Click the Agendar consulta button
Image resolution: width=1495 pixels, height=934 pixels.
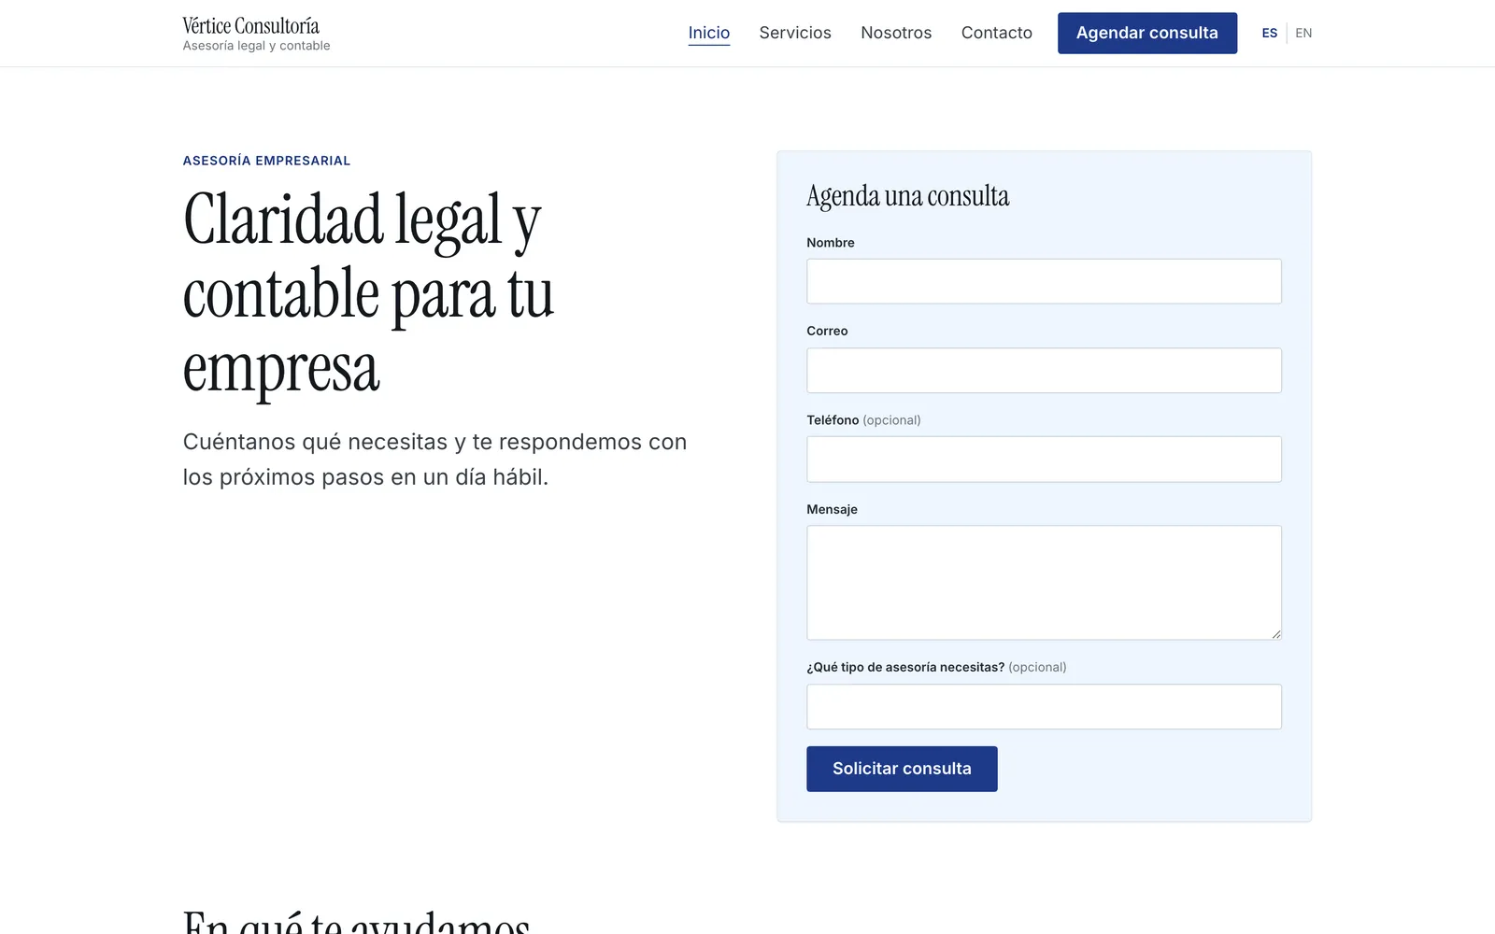click(x=1147, y=33)
